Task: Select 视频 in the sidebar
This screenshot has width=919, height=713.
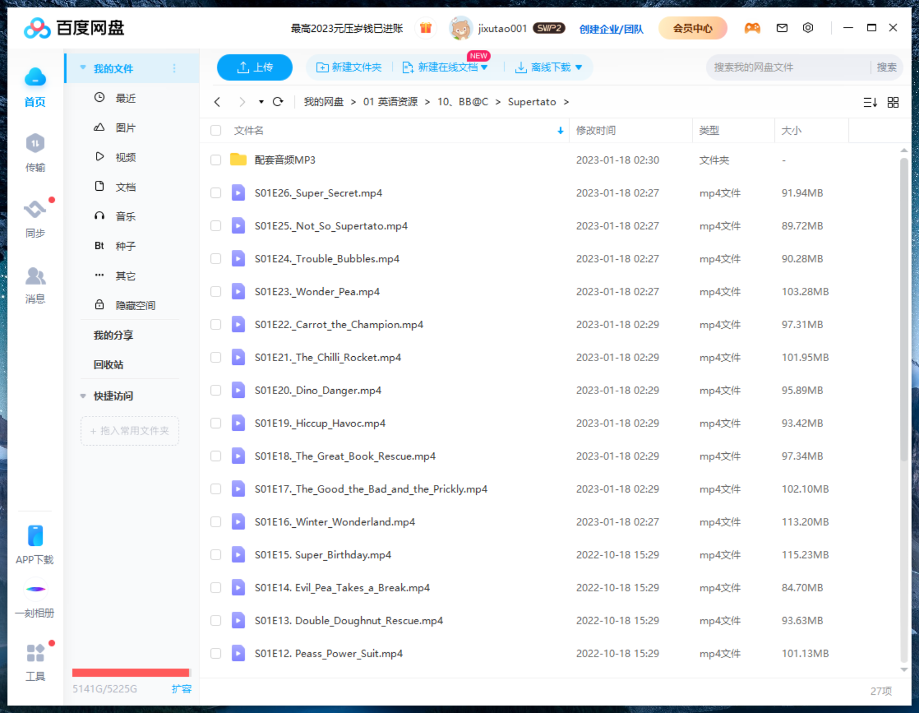Action: [x=125, y=157]
